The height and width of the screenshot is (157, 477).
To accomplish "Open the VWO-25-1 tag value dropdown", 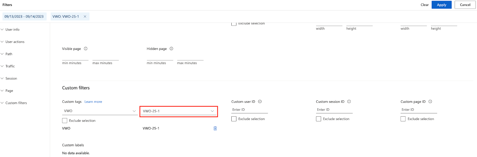I will pyautogui.click(x=179, y=111).
